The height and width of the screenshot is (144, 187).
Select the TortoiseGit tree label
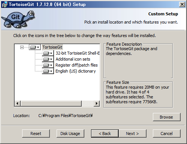(x=52, y=47)
